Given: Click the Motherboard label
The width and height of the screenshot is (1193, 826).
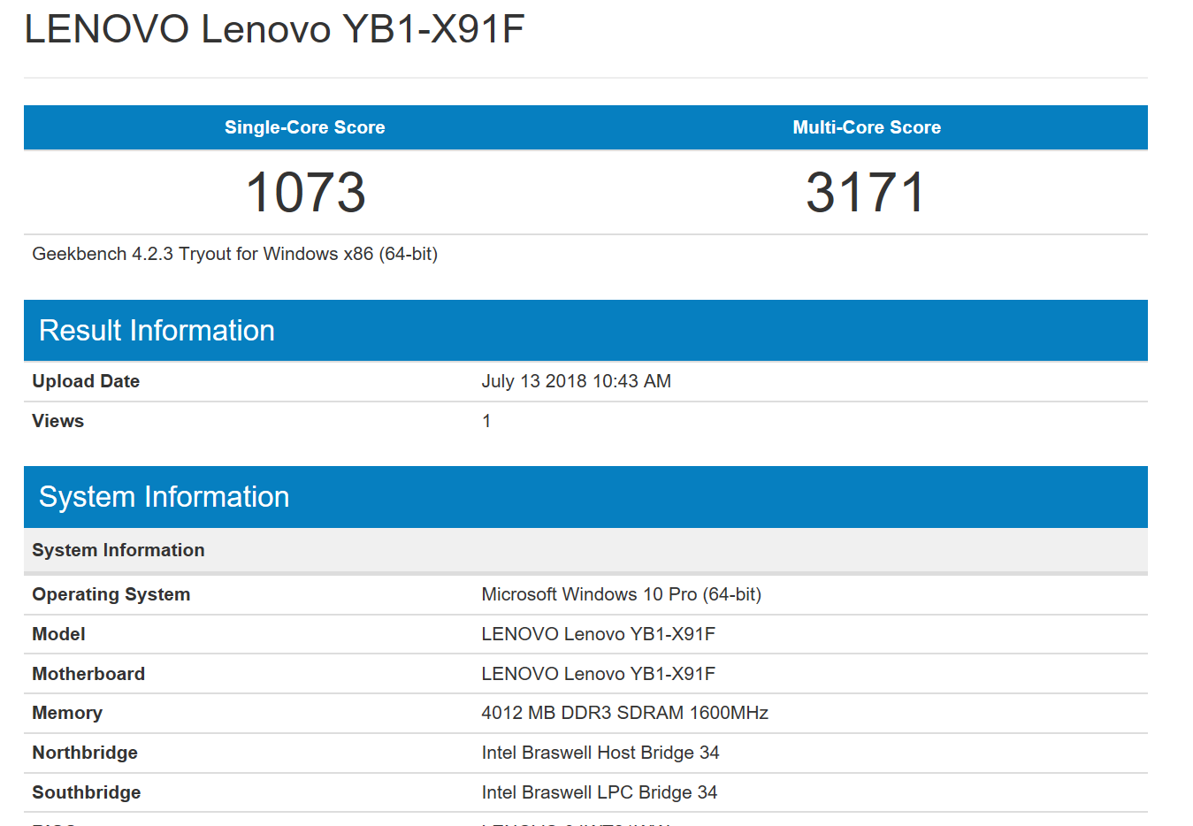Looking at the screenshot, I should [88, 674].
